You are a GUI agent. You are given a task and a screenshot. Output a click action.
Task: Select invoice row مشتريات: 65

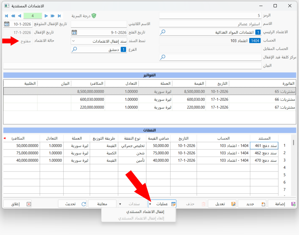[x=149, y=91]
